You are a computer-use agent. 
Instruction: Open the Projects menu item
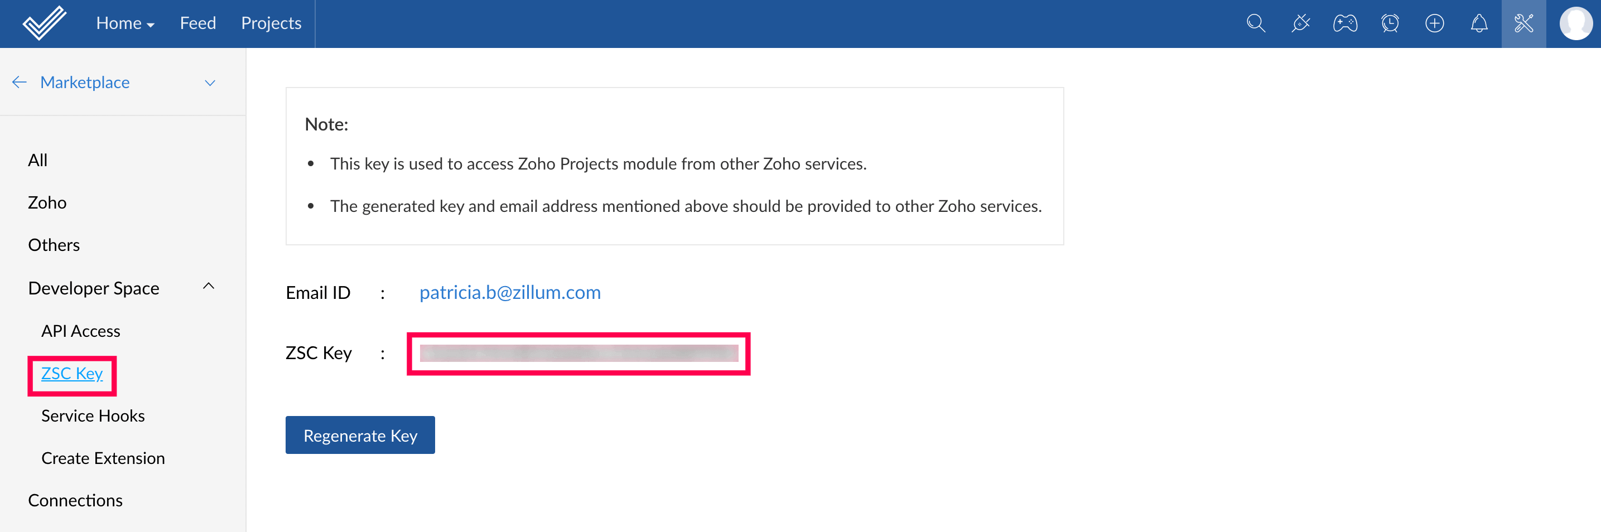[x=271, y=23]
